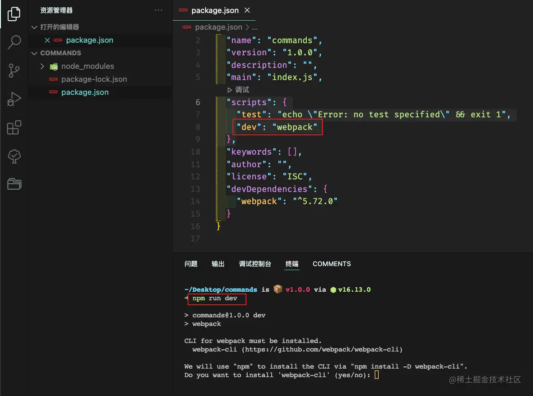The image size is (533, 396).
Task: Open the Source Control view icon
Action: tap(14, 71)
